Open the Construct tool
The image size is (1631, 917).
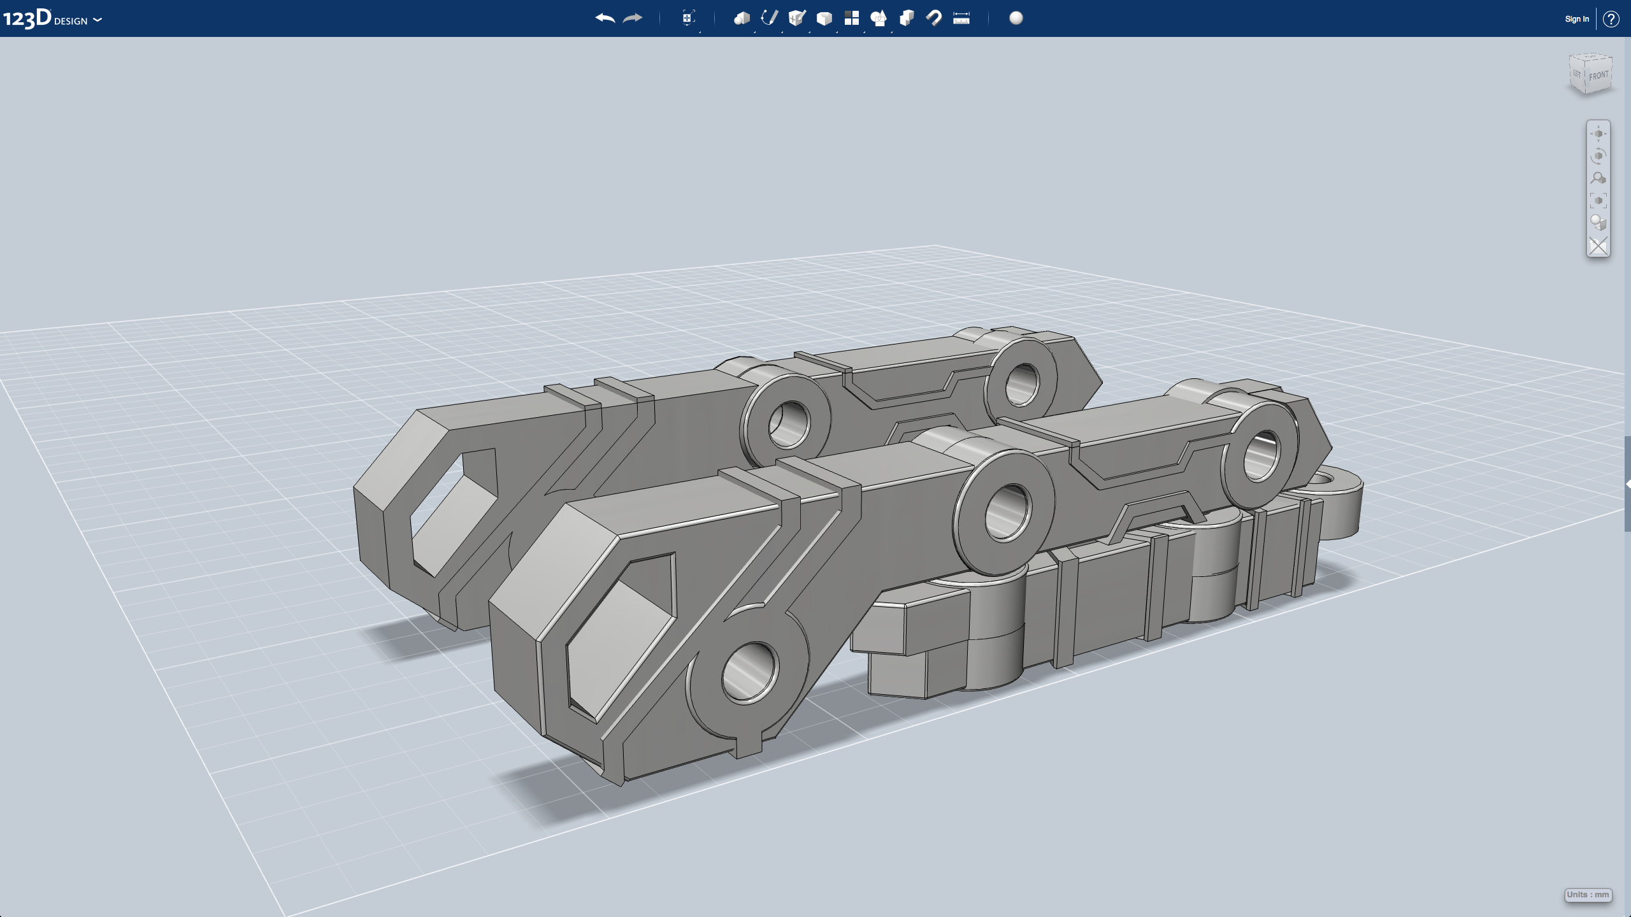pos(796,18)
